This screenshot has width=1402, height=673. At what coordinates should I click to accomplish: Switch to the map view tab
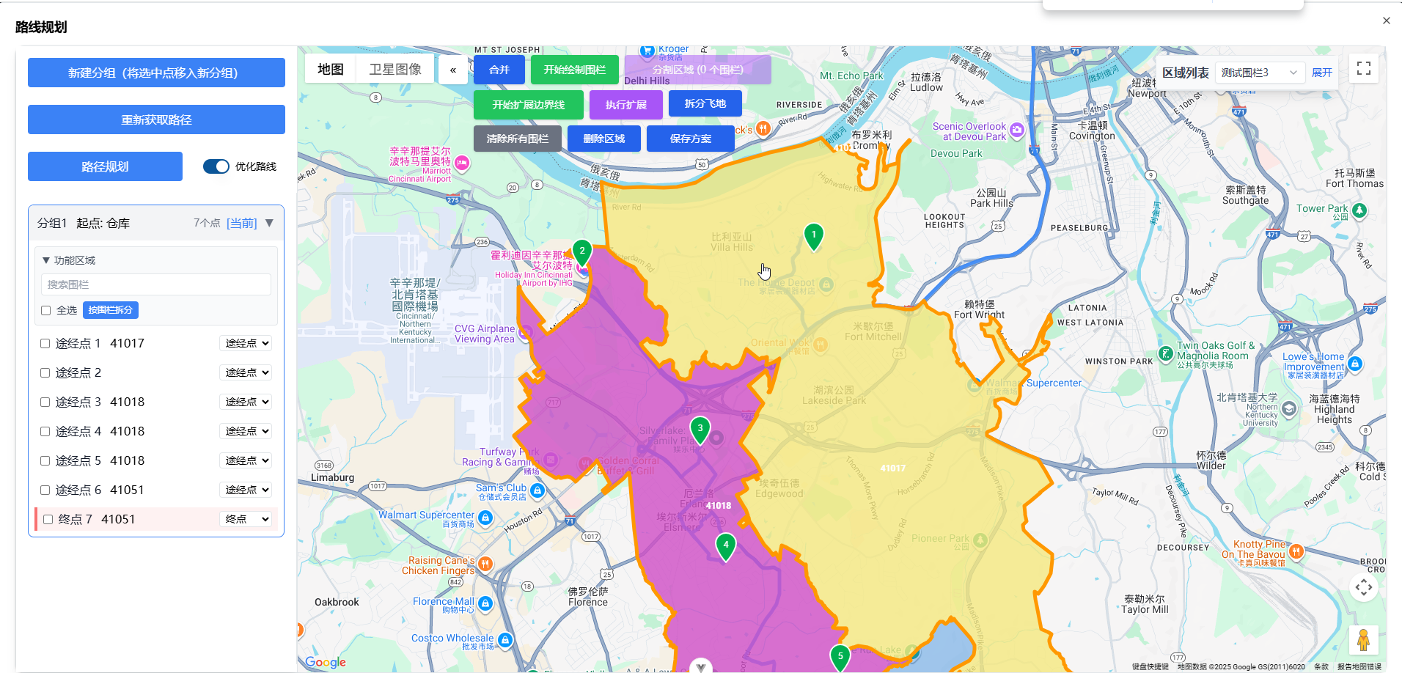[x=330, y=70]
